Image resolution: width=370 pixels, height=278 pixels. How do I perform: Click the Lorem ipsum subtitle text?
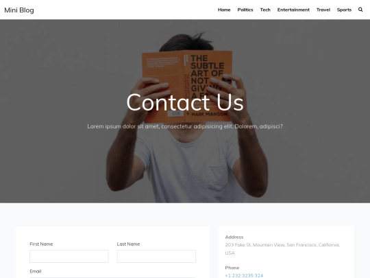pyautogui.click(x=185, y=126)
